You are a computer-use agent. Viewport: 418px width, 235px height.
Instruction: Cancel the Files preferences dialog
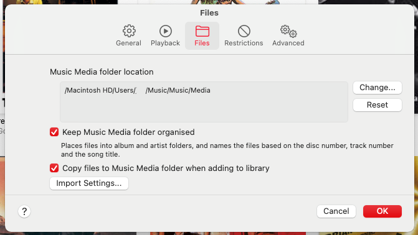336,211
